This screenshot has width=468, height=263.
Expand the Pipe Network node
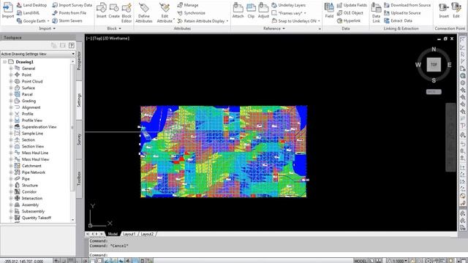point(11,172)
